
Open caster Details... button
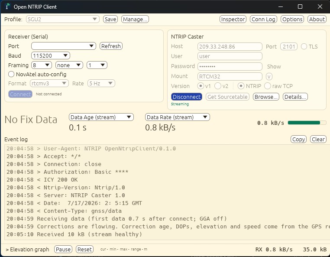pos(295,97)
